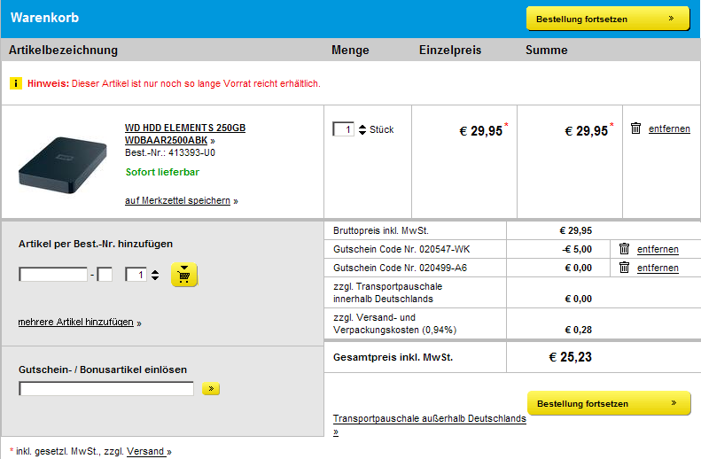
Task: Click the first Best.-Nr. input field
Action: point(53,276)
